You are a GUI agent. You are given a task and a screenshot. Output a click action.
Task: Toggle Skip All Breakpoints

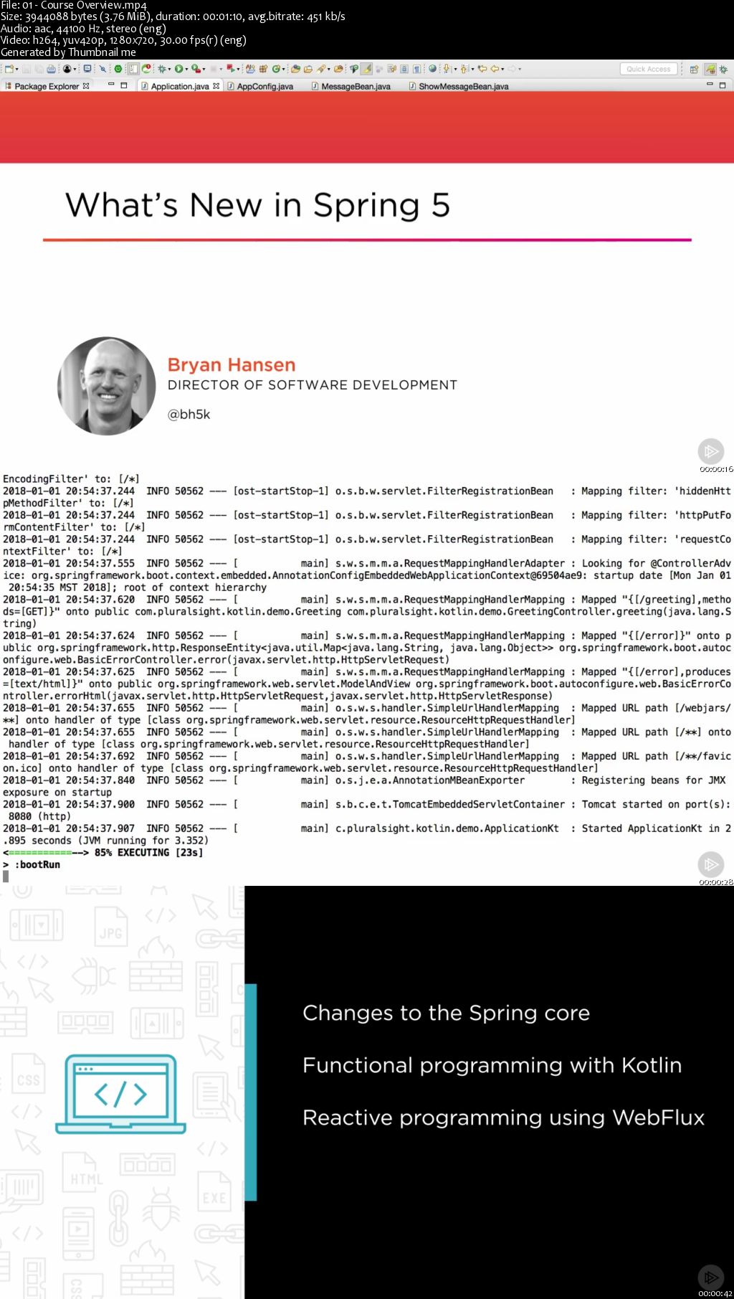[x=103, y=69]
